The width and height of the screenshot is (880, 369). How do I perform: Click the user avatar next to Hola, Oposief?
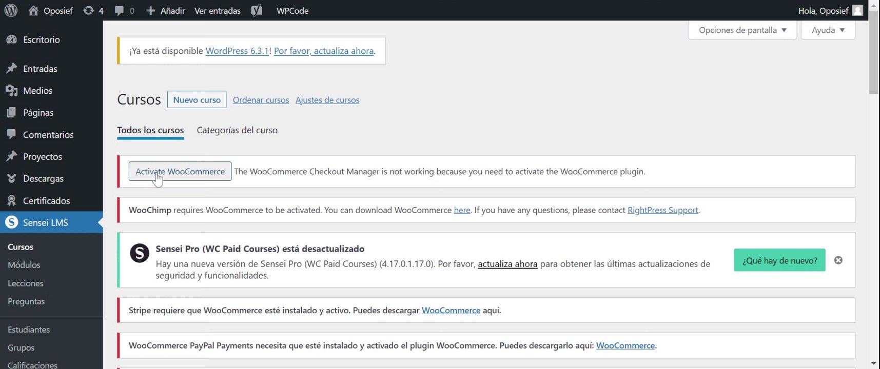point(857,10)
